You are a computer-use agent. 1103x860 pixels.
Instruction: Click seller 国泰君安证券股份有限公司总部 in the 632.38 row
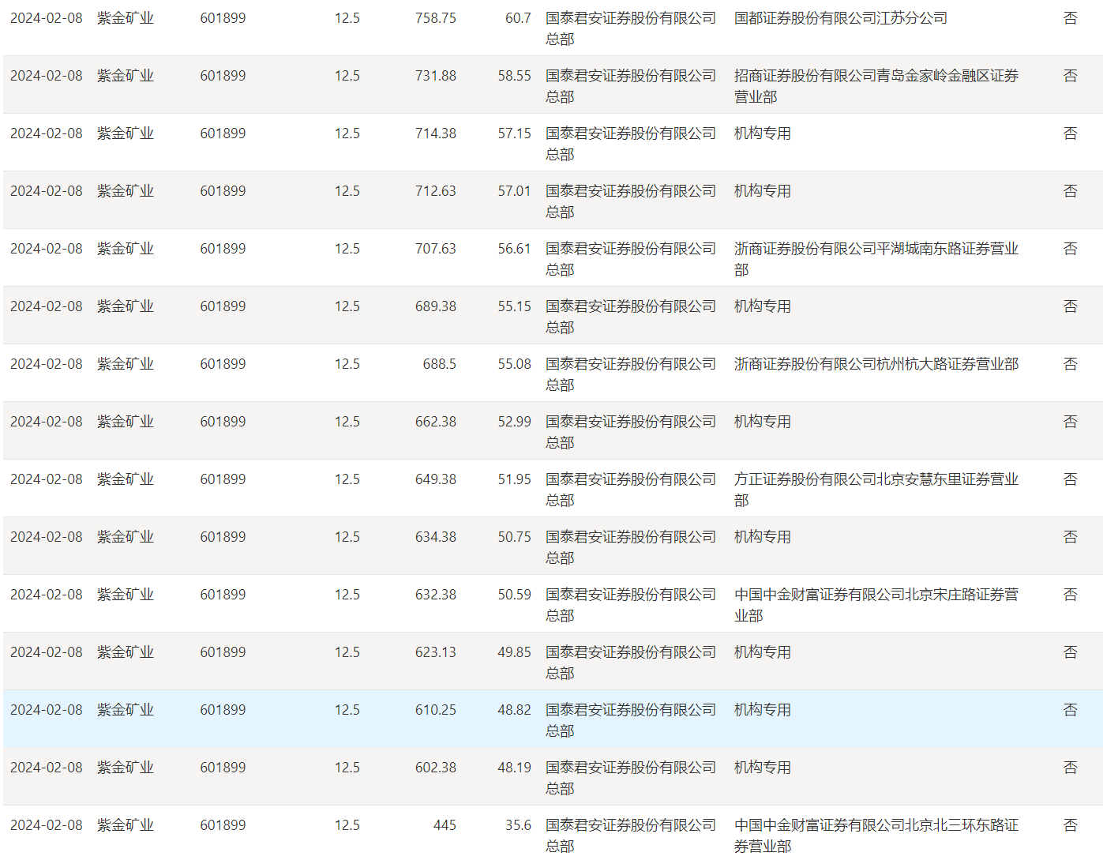coord(631,605)
